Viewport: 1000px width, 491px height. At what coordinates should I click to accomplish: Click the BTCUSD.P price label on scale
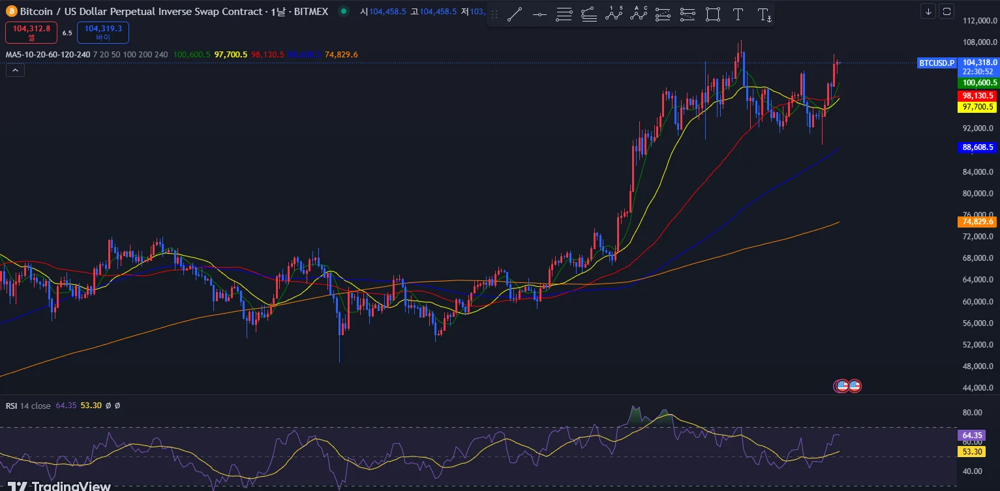pos(937,63)
